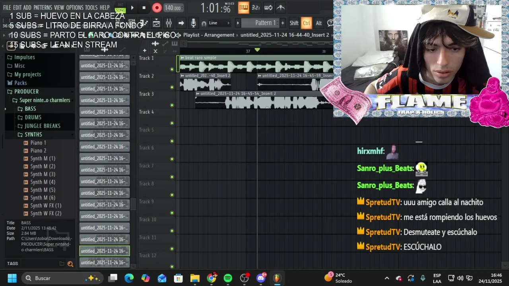Click the orange search icon beside TAGS
Viewport: 509px width, 286px height.
(x=70, y=264)
